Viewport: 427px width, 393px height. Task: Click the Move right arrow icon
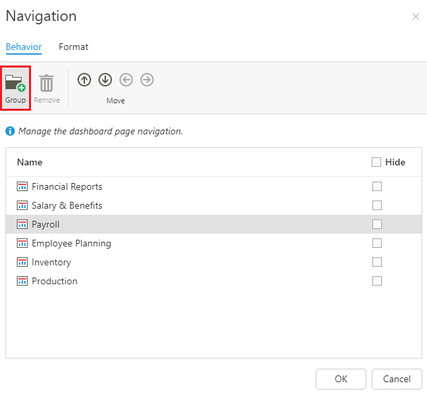(147, 80)
